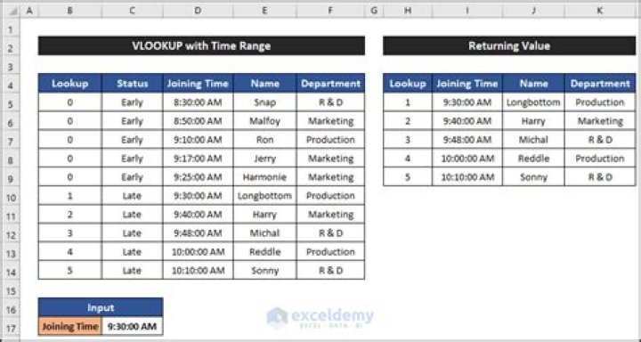Select R & D in row 5 column F
The height and width of the screenshot is (342, 641).
[x=330, y=102]
